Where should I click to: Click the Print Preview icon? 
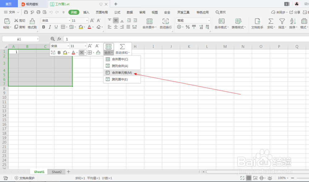click(45, 12)
